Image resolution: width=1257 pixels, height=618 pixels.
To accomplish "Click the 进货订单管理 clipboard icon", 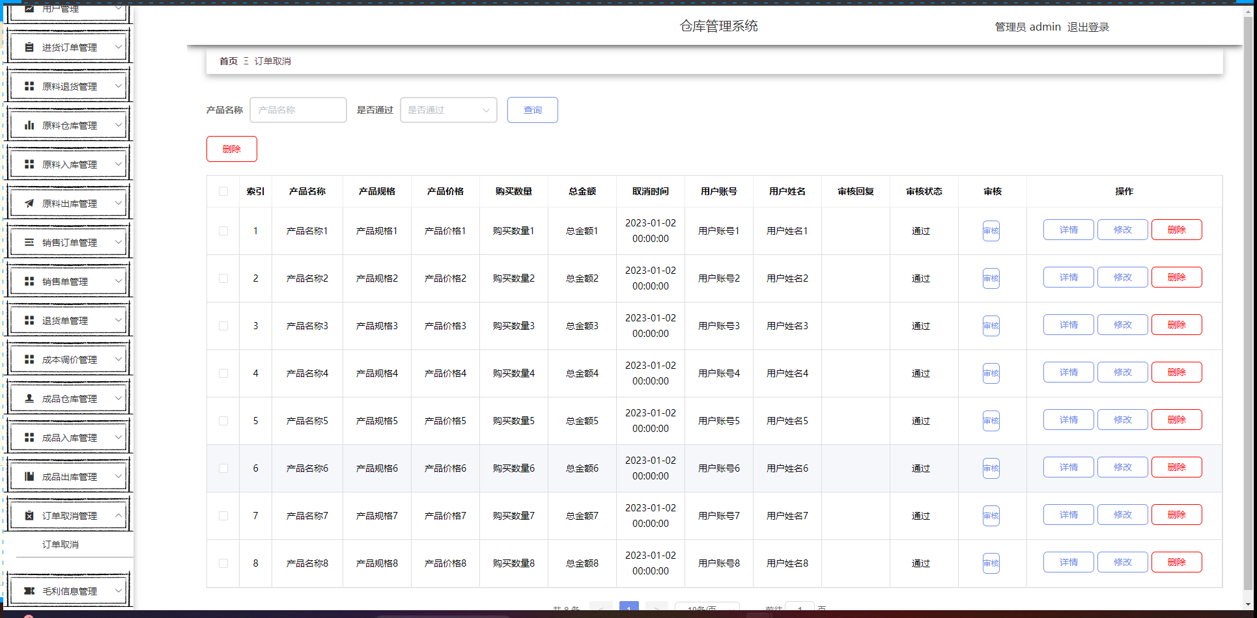I will click(29, 47).
